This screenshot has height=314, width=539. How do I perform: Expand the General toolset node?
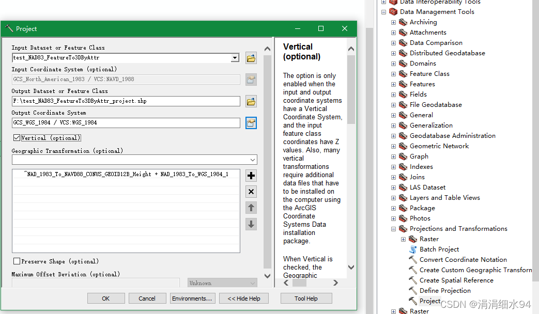point(394,116)
